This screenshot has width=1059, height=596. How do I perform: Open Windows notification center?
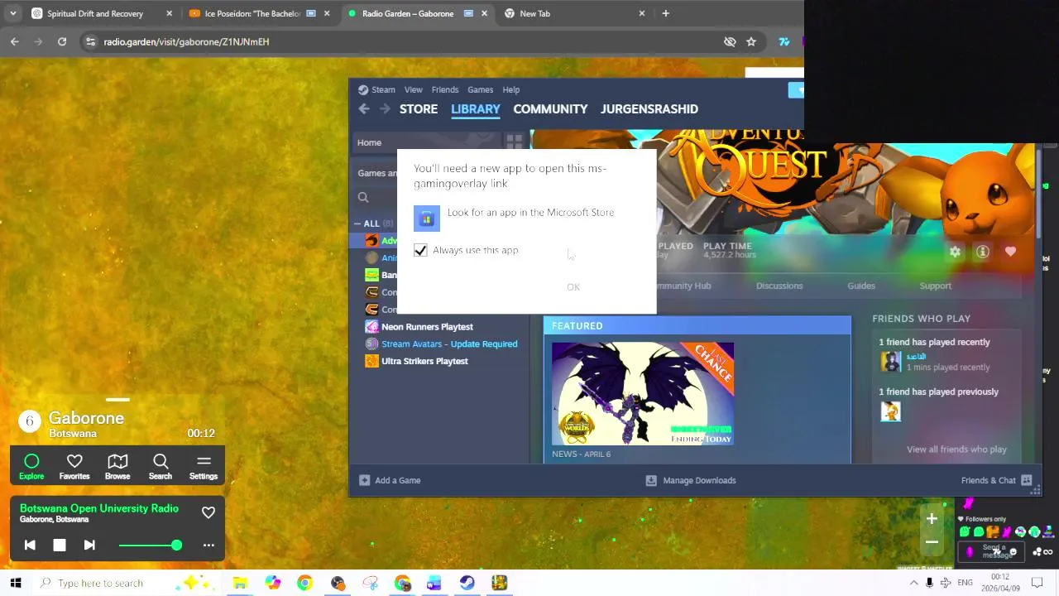click(x=1037, y=583)
